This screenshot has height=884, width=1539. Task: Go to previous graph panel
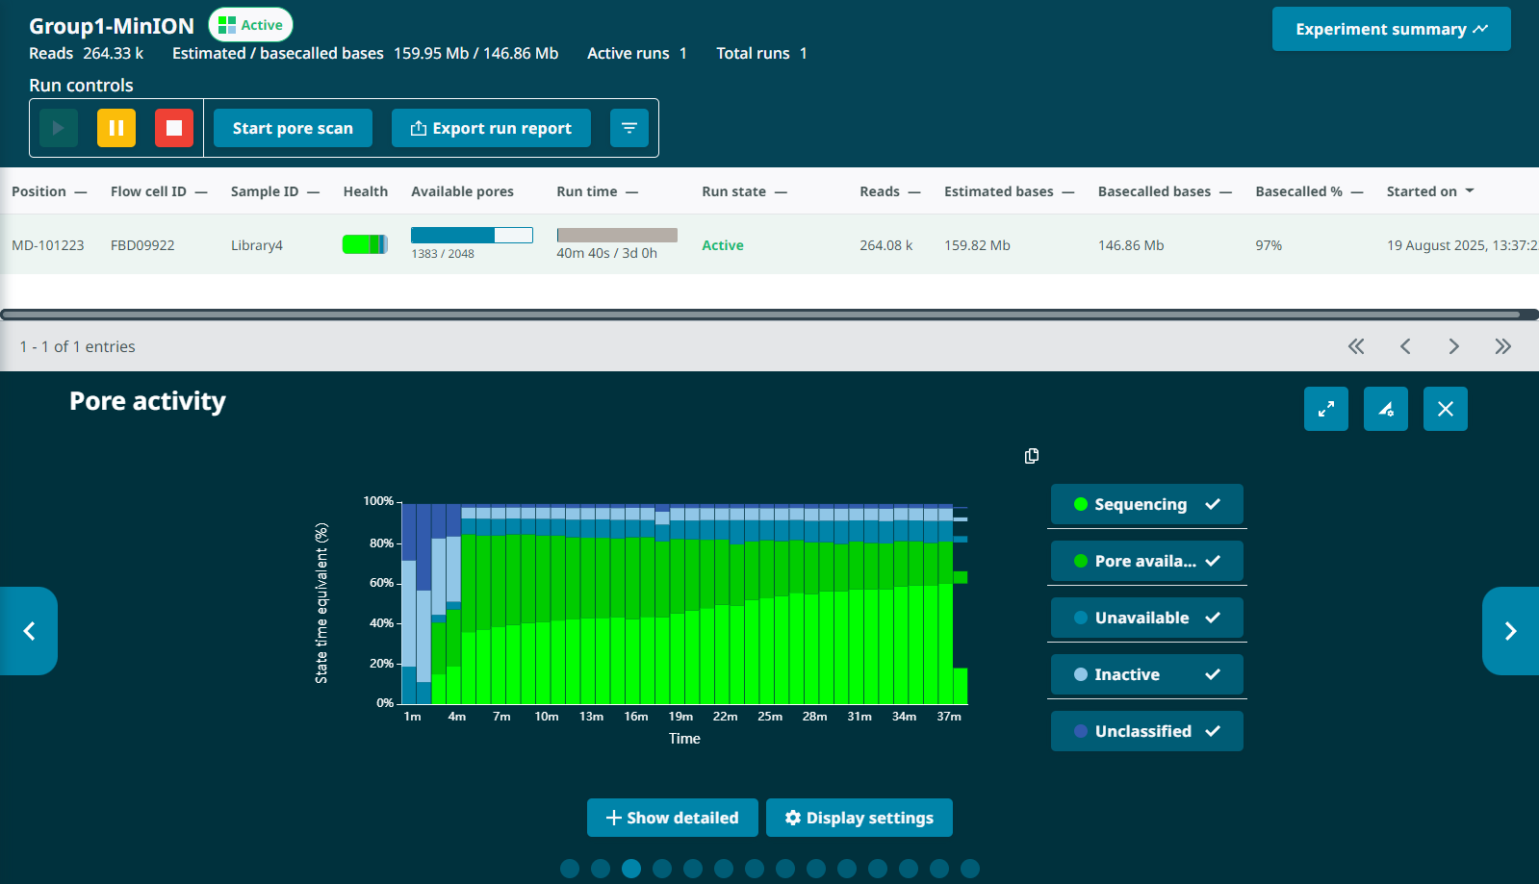pyautogui.click(x=29, y=631)
